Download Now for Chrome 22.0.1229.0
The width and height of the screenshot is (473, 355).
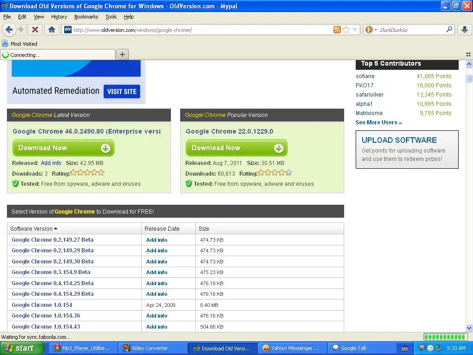pyautogui.click(x=236, y=148)
